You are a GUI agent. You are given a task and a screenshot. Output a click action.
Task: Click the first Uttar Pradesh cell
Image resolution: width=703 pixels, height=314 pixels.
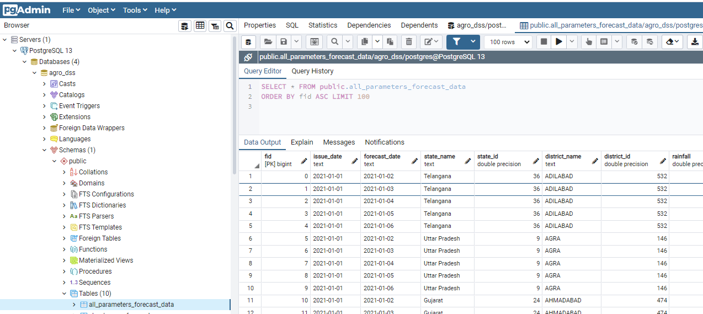448,238
